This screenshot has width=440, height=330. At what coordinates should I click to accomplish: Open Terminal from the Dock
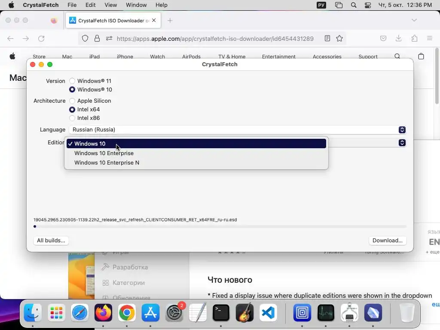(x=221, y=313)
